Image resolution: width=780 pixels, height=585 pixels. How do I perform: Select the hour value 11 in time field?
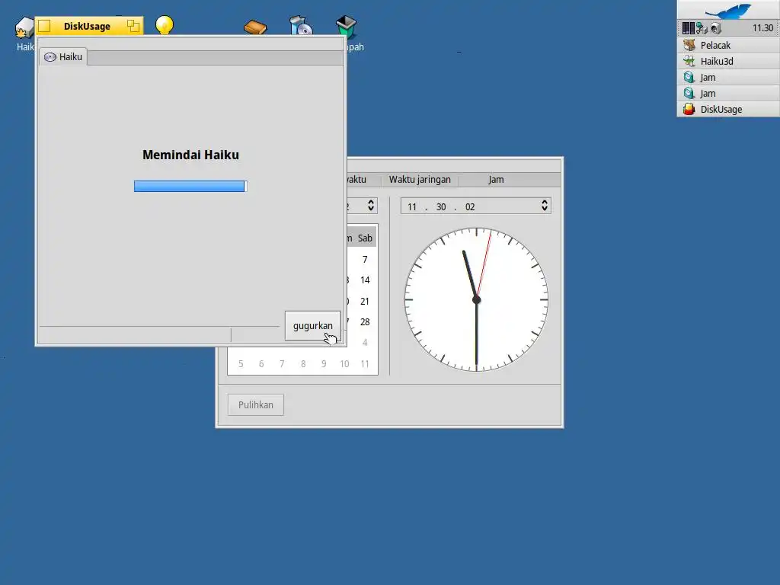412,207
